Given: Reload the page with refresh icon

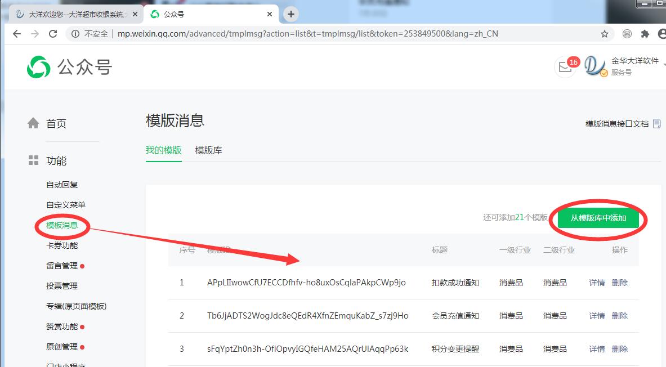Looking at the screenshot, I should point(53,34).
